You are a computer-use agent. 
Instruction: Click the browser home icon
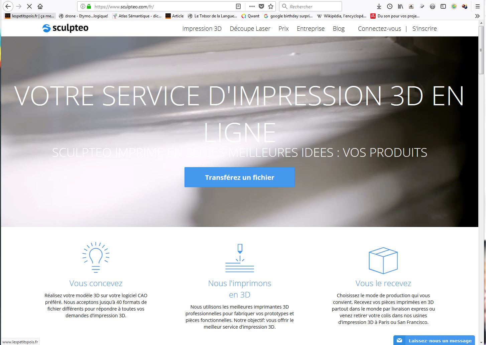click(40, 6)
